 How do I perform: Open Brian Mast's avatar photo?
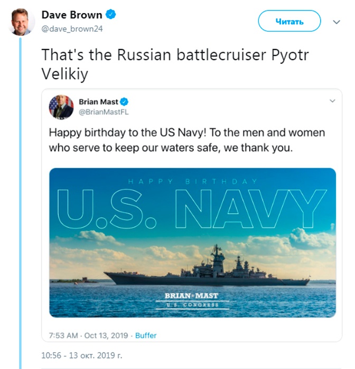[x=61, y=107]
